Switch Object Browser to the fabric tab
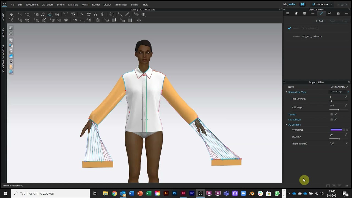Viewport: 352px width, 198px height. tap(296, 13)
